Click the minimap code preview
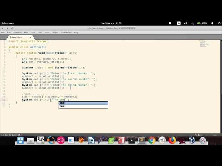 pyautogui.click(x=204, y=44)
